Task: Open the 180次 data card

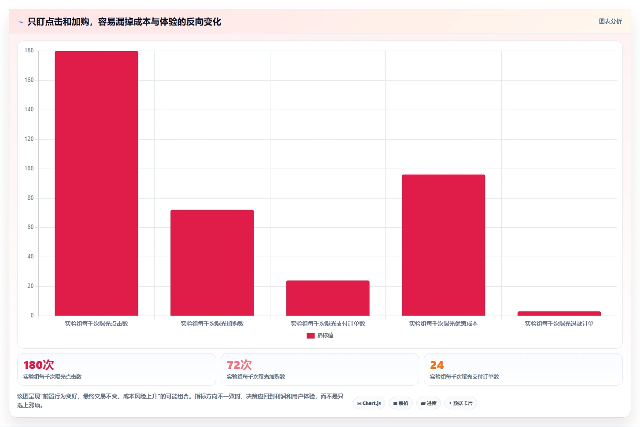Action: tap(117, 369)
